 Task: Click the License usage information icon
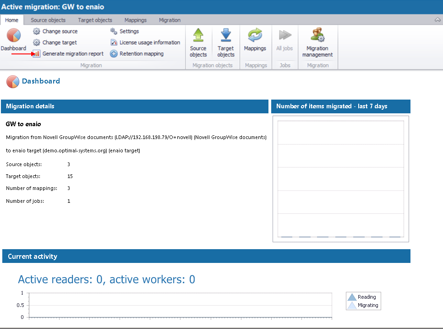tap(114, 43)
